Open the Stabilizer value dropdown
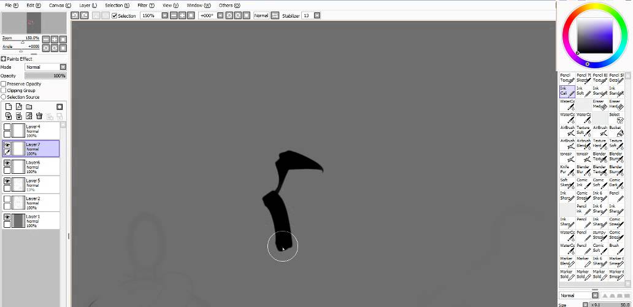633x307 pixels. click(317, 15)
